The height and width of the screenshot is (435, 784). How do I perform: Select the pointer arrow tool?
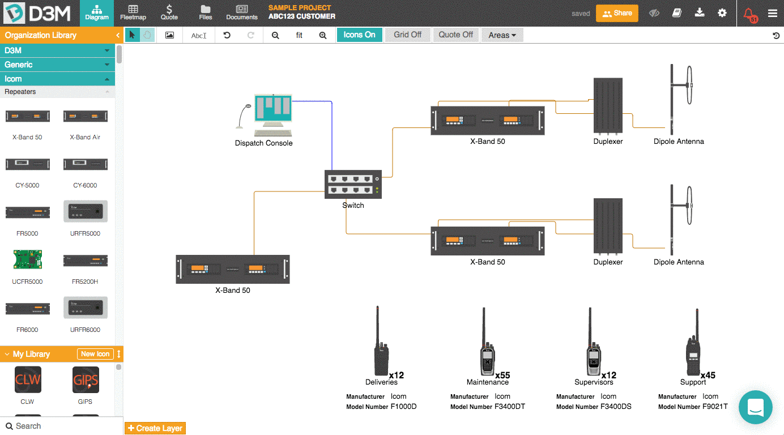tap(132, 35)
